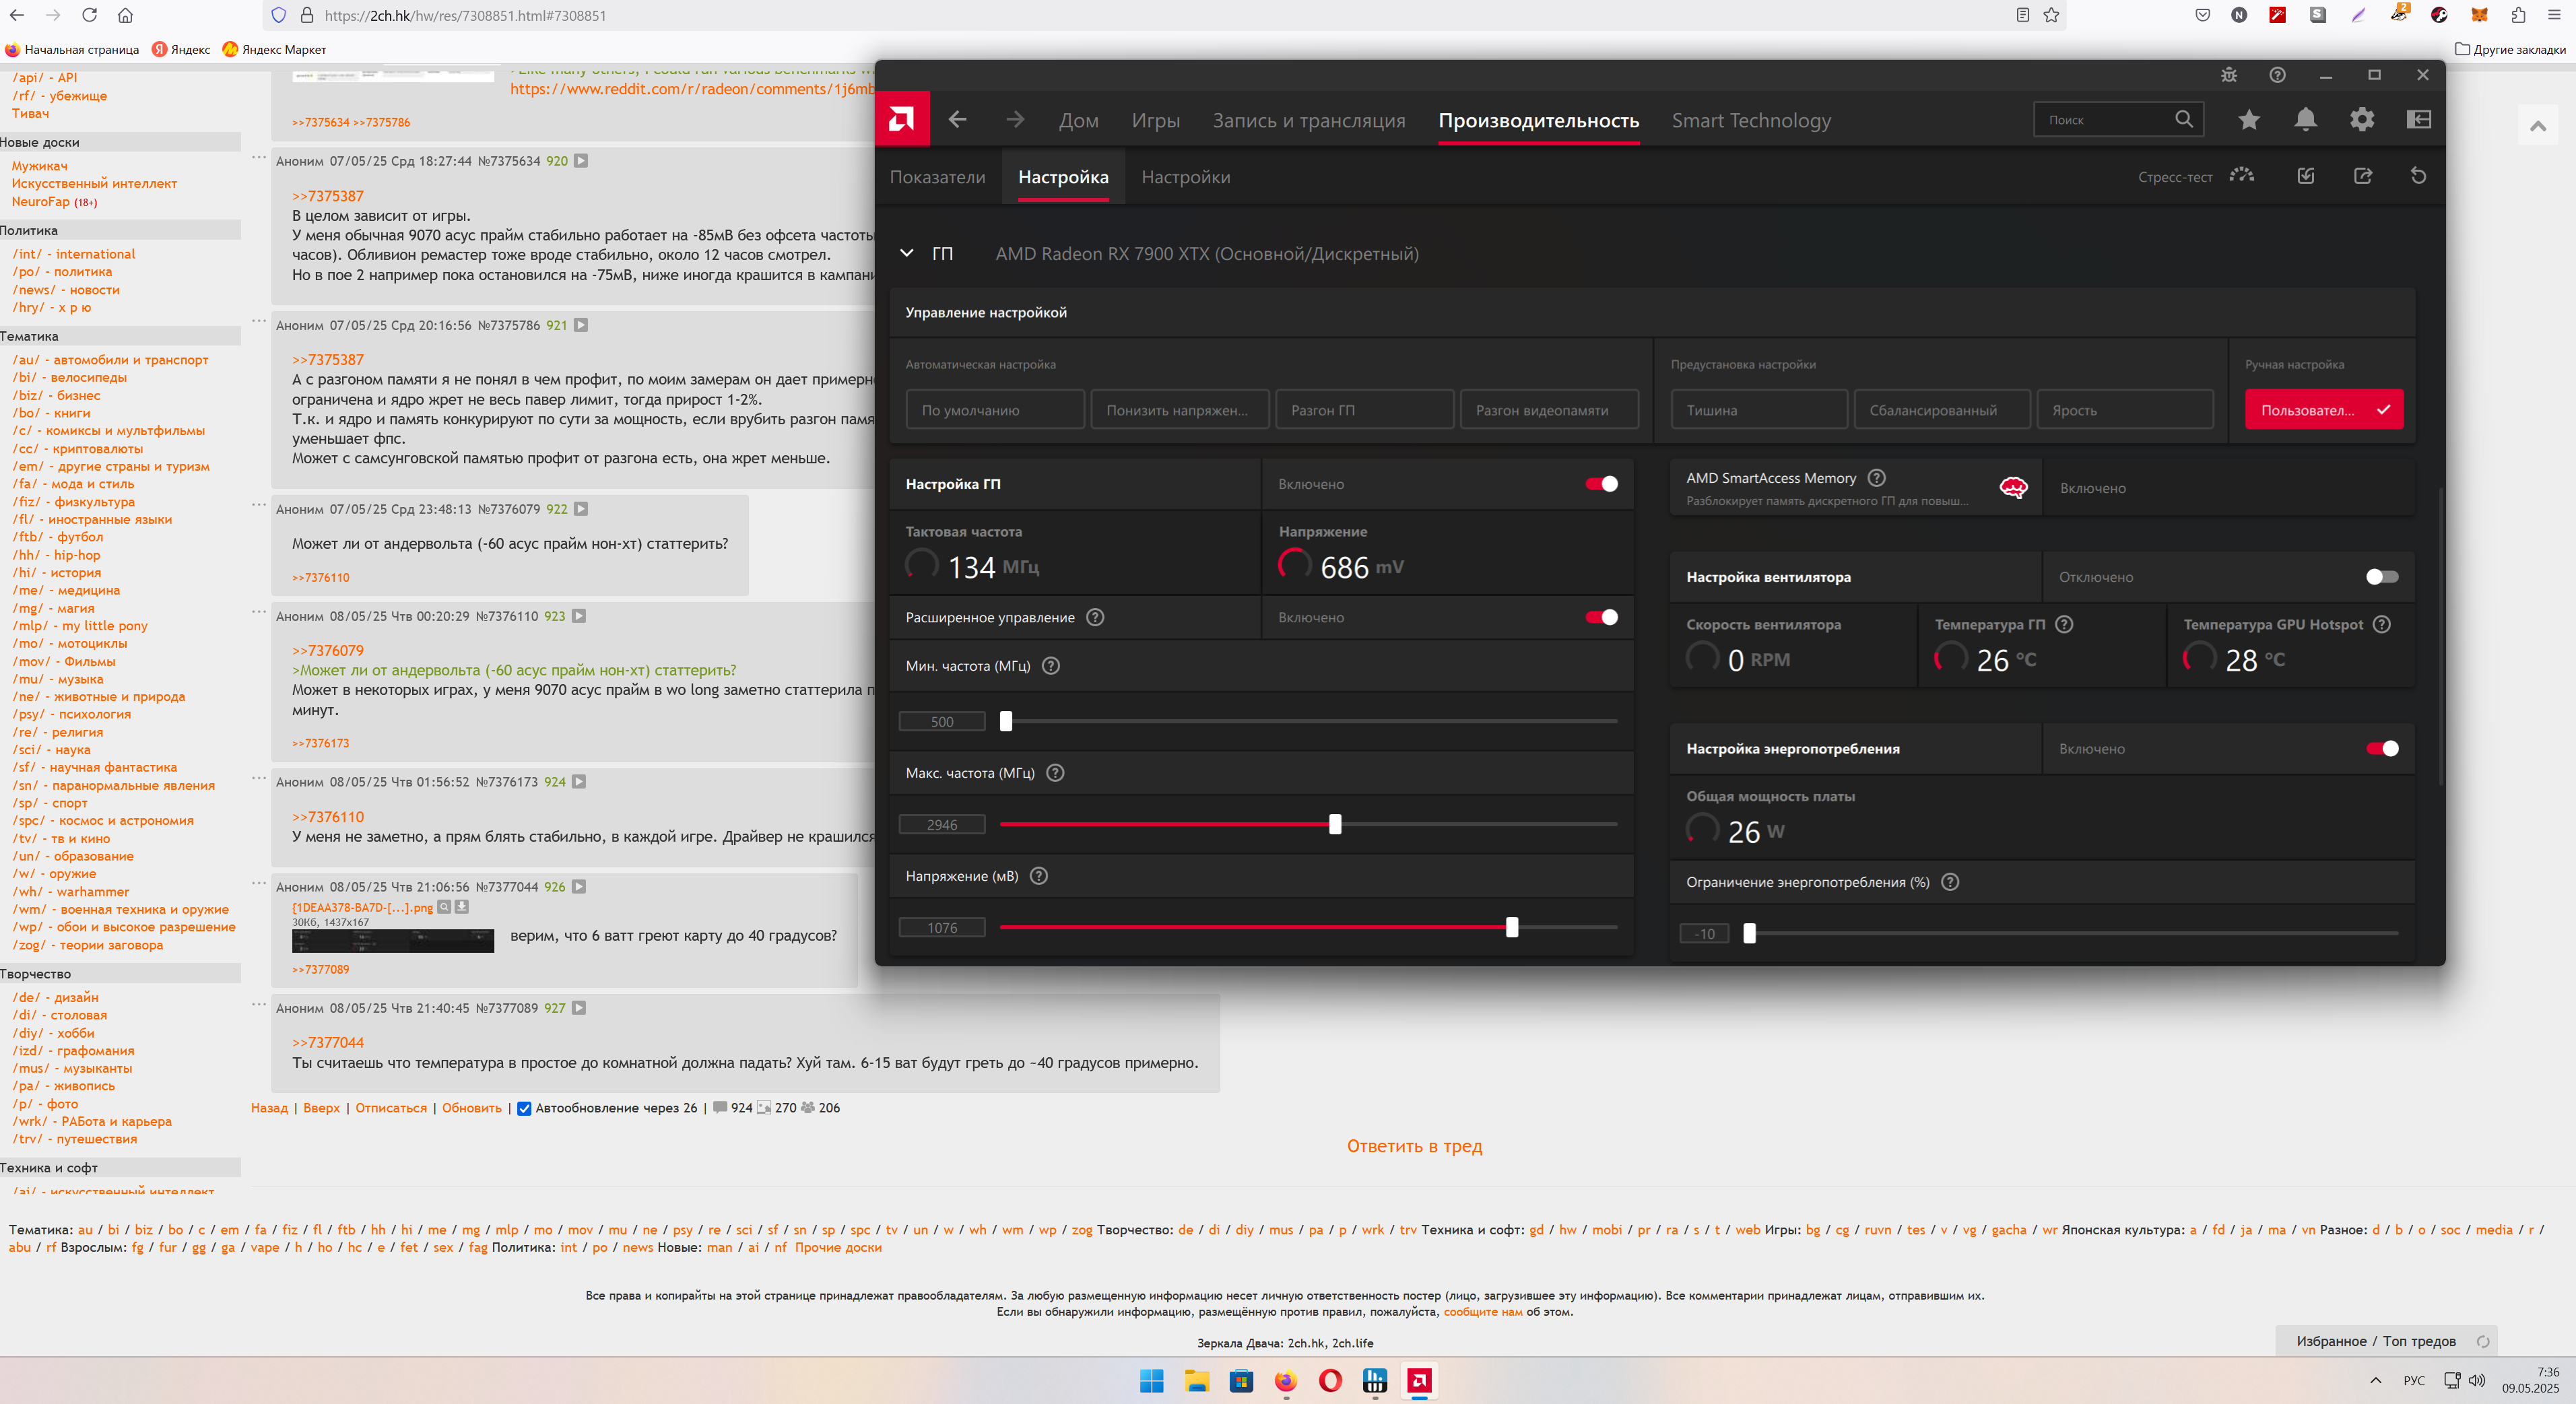Screen dimensions: 2576x1404
Task: Go back with AMD software back arrow
Action: pyautogui.click(x=957, y=120)
